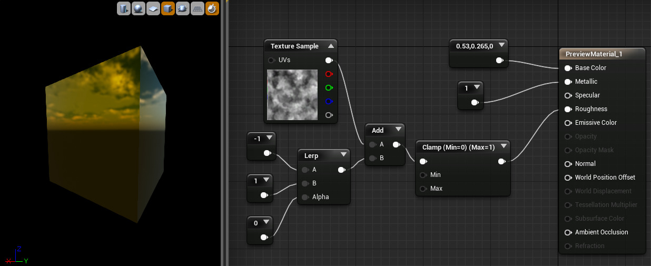651x266 pixels.
Task: Click the Clamp node output pin
Action: coord(502,161)
